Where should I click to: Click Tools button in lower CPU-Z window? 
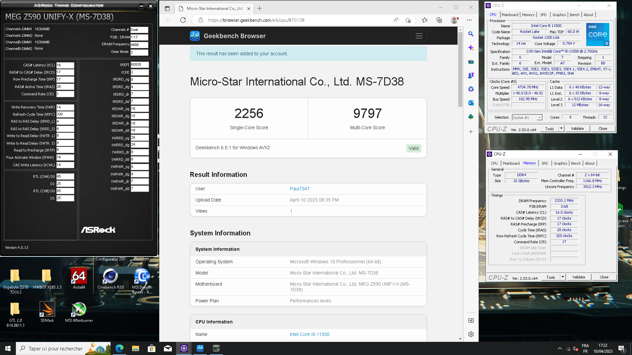551,277
